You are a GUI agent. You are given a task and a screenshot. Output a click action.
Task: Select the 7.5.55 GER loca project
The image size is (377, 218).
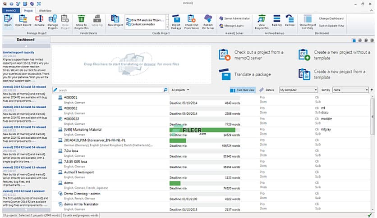click(211, 164)
